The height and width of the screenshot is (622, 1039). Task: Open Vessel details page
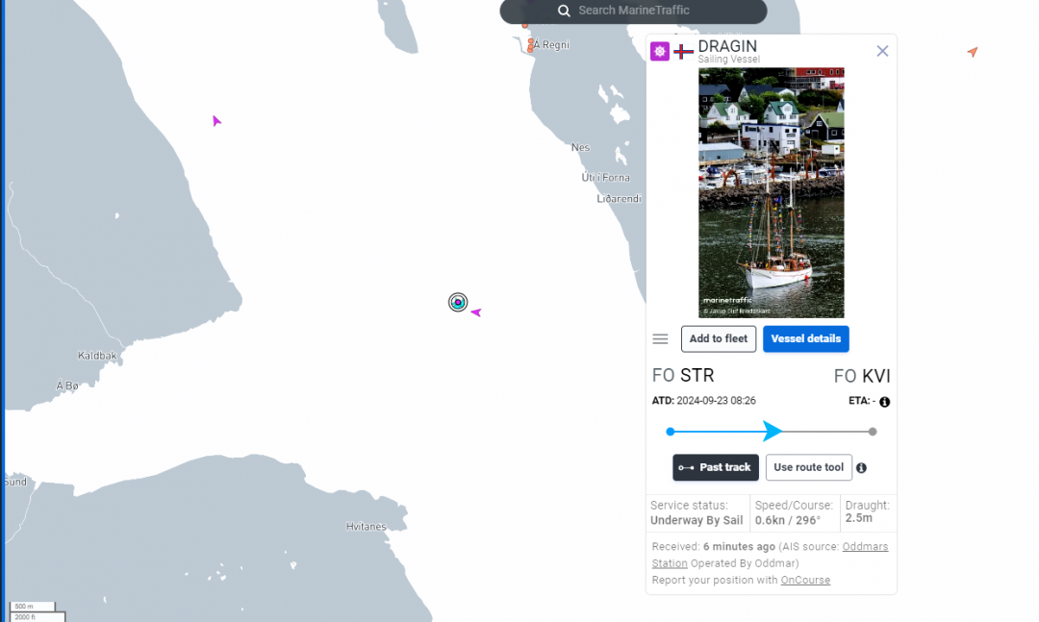point(805,339)
